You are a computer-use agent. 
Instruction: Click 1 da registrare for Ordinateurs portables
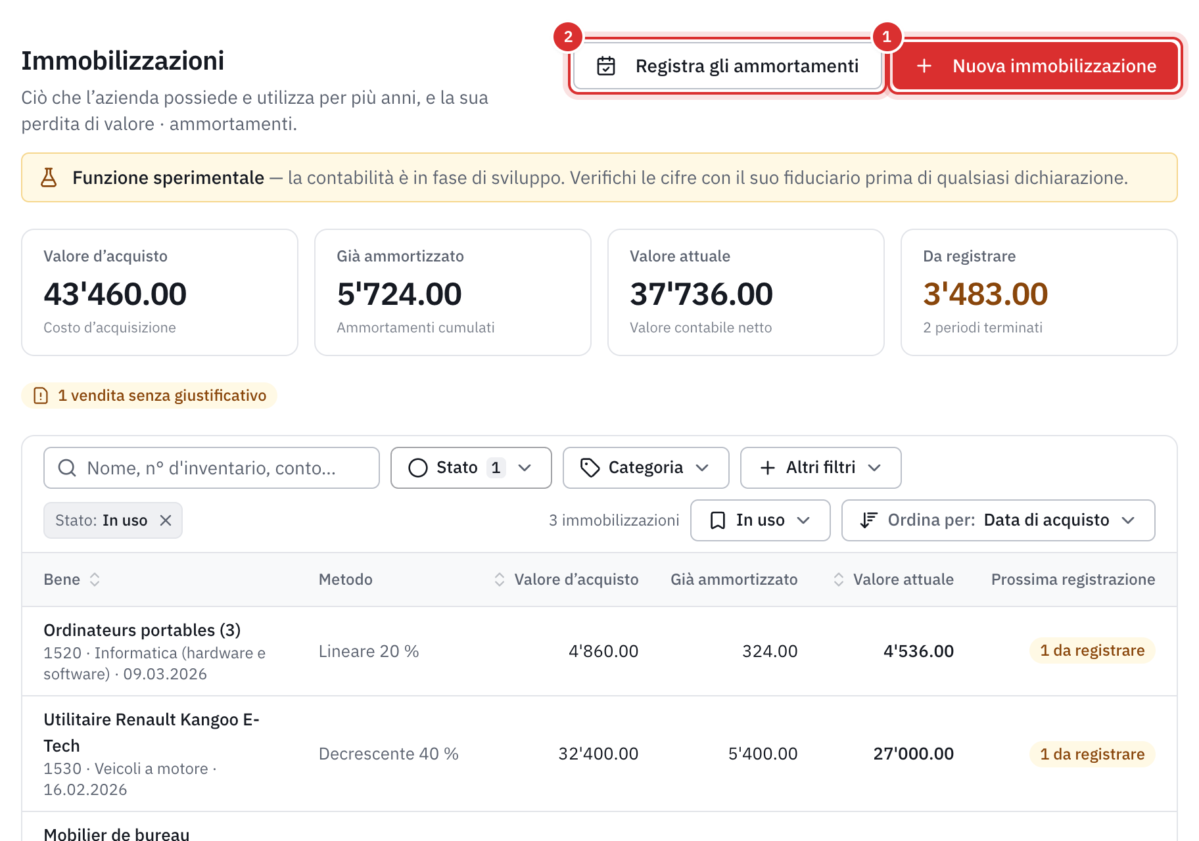tap(1092, 650)
